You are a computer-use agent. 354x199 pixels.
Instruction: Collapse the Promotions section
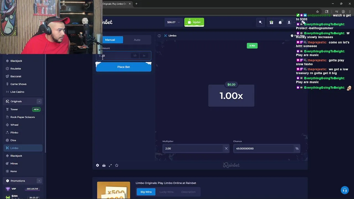point(39,181)
